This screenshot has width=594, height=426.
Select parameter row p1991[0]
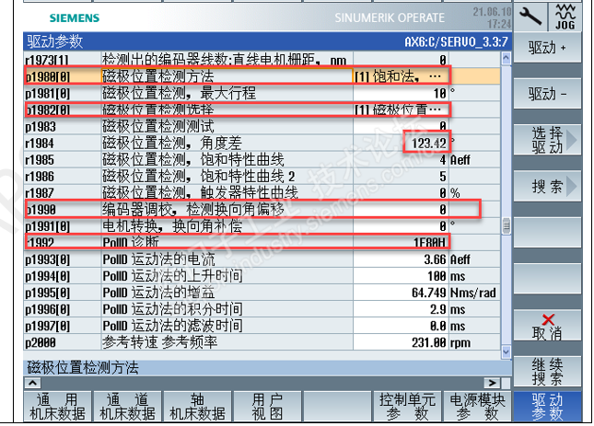coord(262,225)
